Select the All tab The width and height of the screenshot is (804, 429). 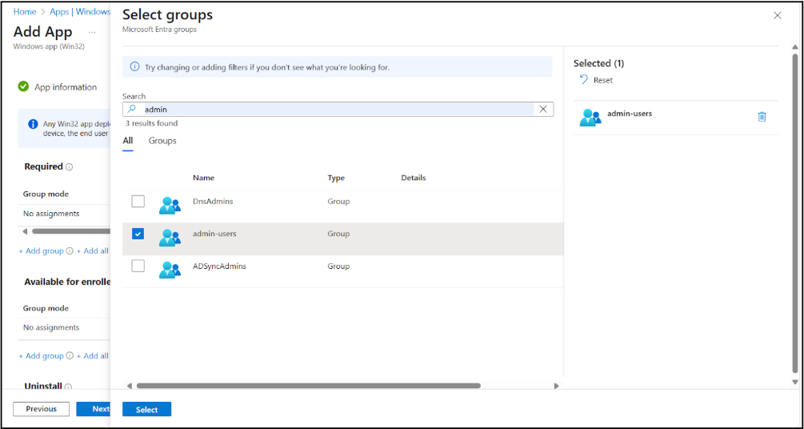point(128,141)
